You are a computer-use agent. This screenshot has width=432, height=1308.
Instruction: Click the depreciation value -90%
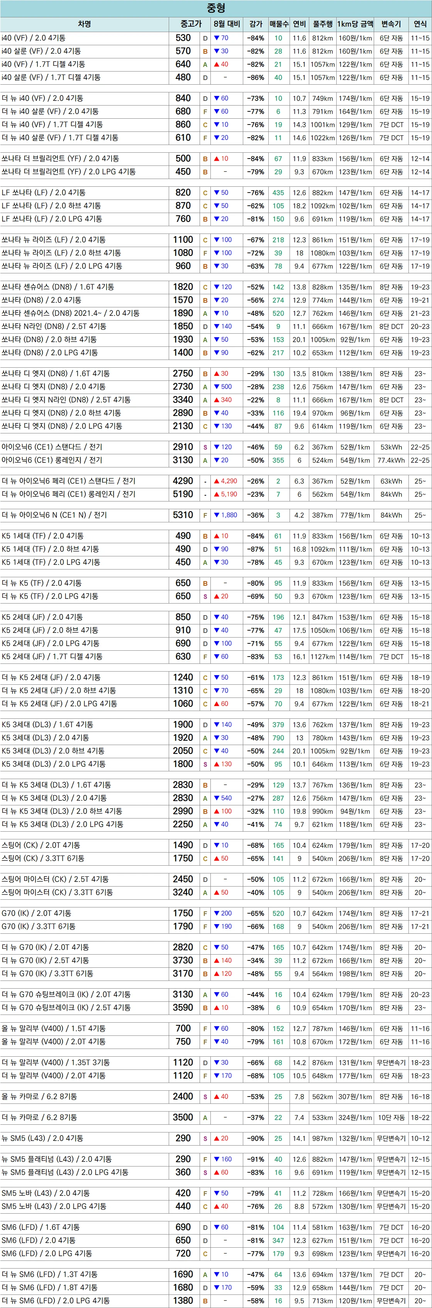coord(256,1138)
